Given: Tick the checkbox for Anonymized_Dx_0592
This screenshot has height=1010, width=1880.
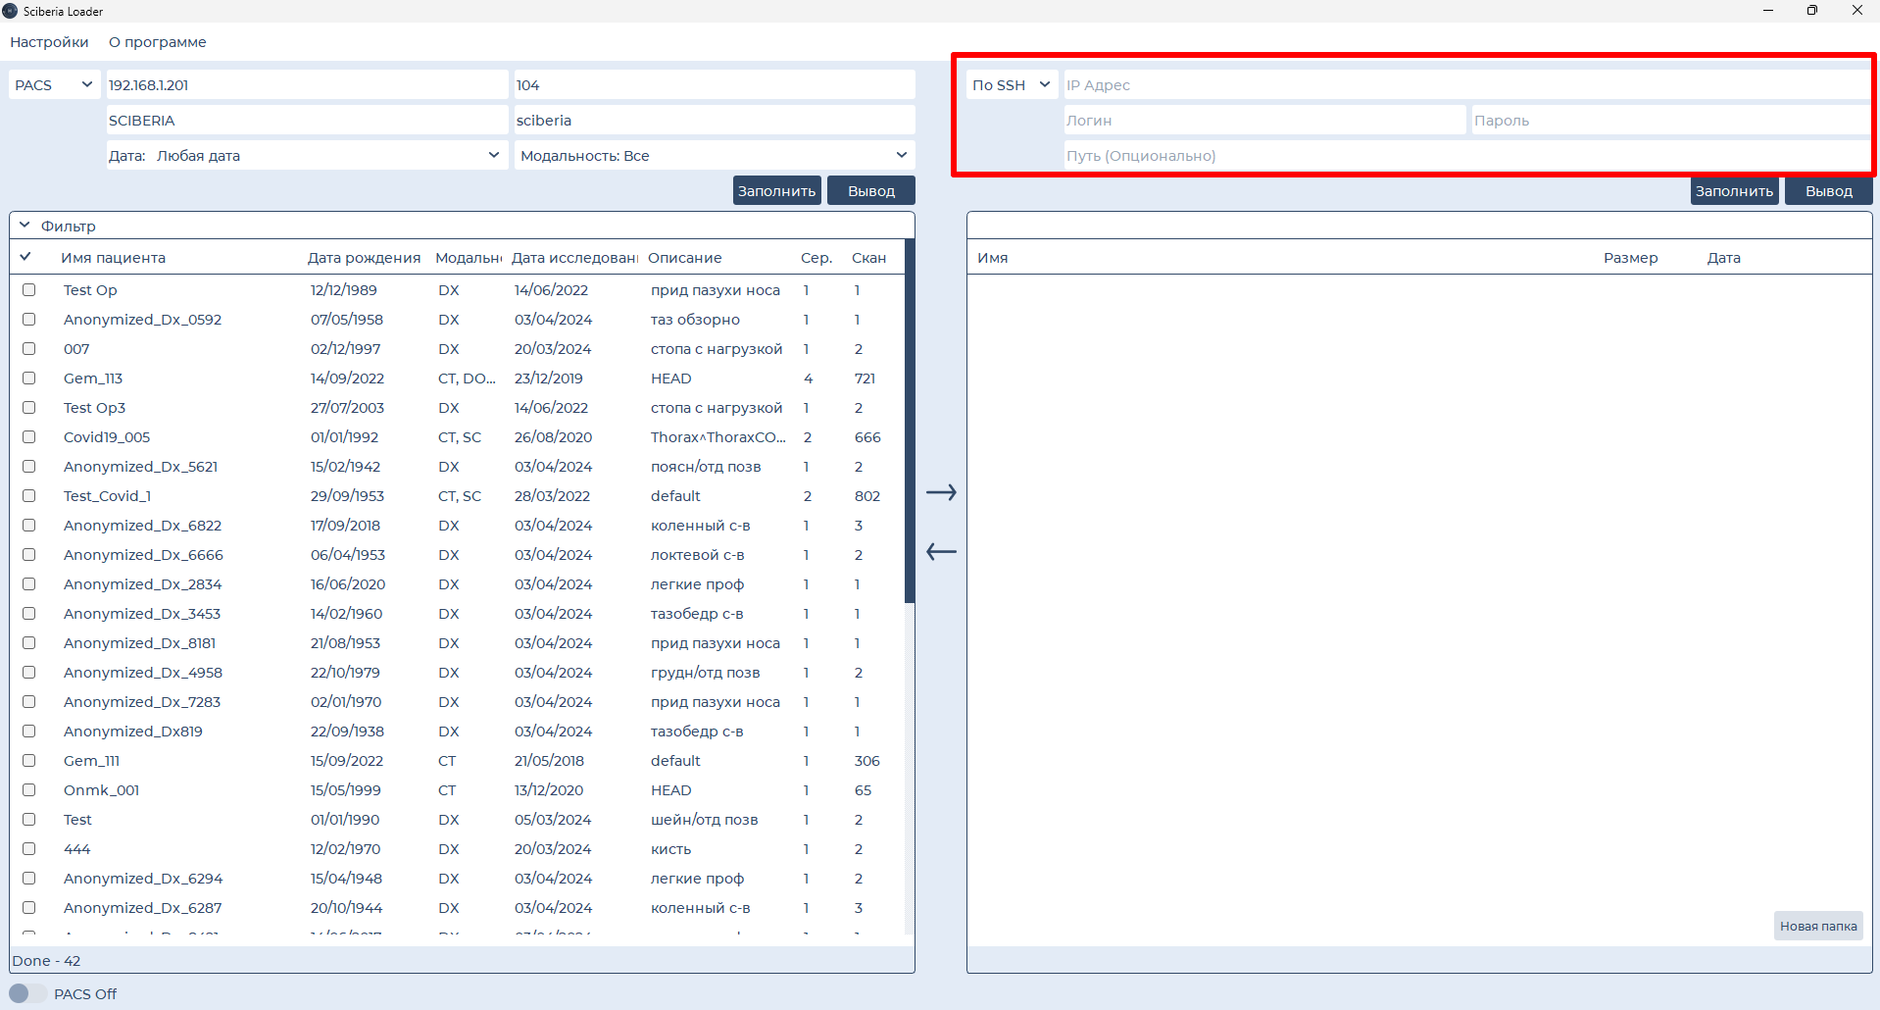Looking at the screenshot, I should pyautogui.click(x=28, y=320).
